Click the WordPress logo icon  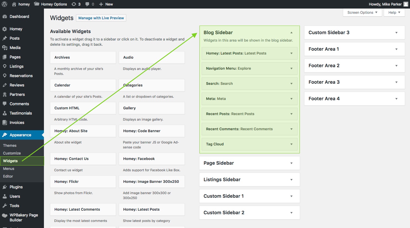coord(4,4)
